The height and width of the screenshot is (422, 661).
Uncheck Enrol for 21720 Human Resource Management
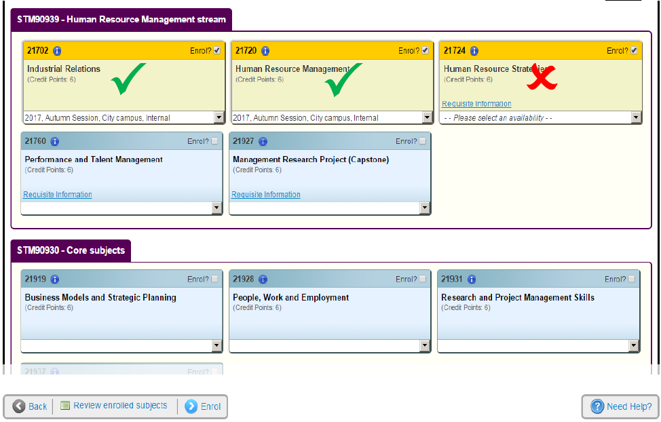425,51
